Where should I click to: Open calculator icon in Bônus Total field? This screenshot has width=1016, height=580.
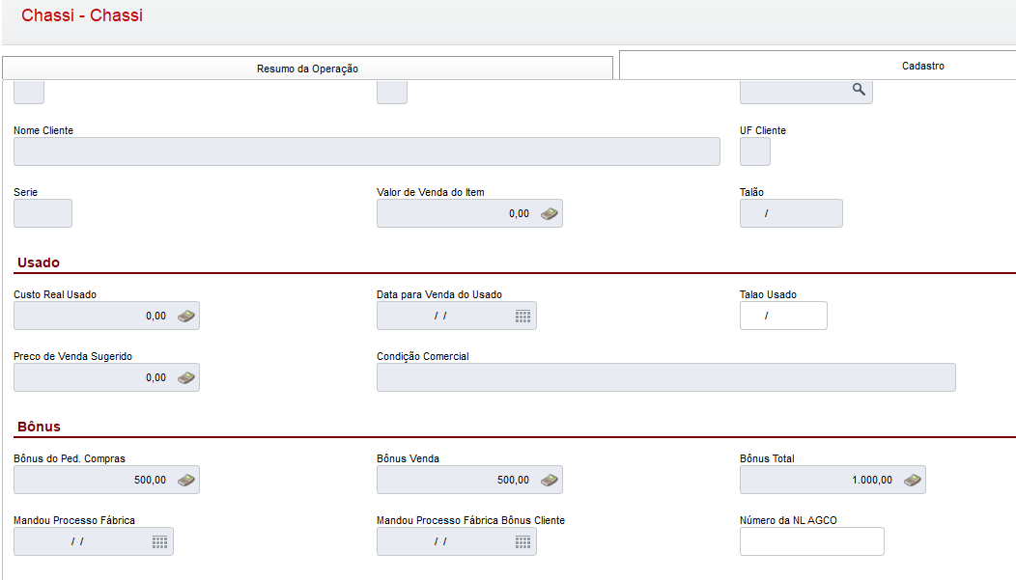[913, 480]
